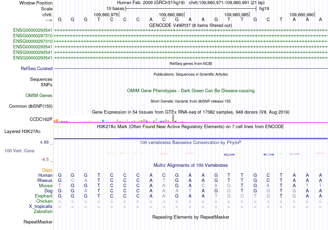Click the Gene Expression in 54 tissues title
Viewport: 328px width, 230px height.
point(191,112)
